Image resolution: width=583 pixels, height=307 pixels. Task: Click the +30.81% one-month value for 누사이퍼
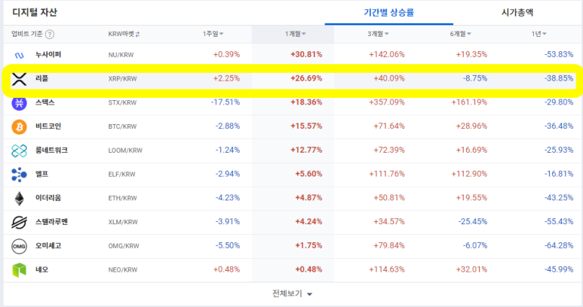coord(306,54)
